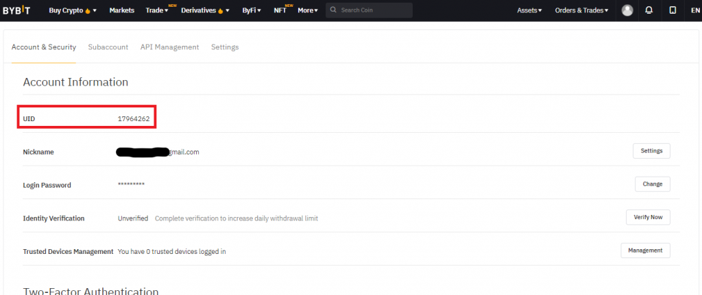Viewport: 702px width, 295px height.
Task: Switch to the Subaccount tab
Action: [x=108, y=47]
